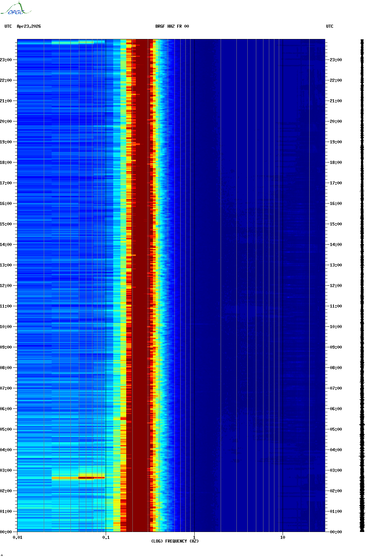The width and height of the screenshot is (377, 559).
Task: Click 01:00 on the left time axis
Action: pos(6,511)
